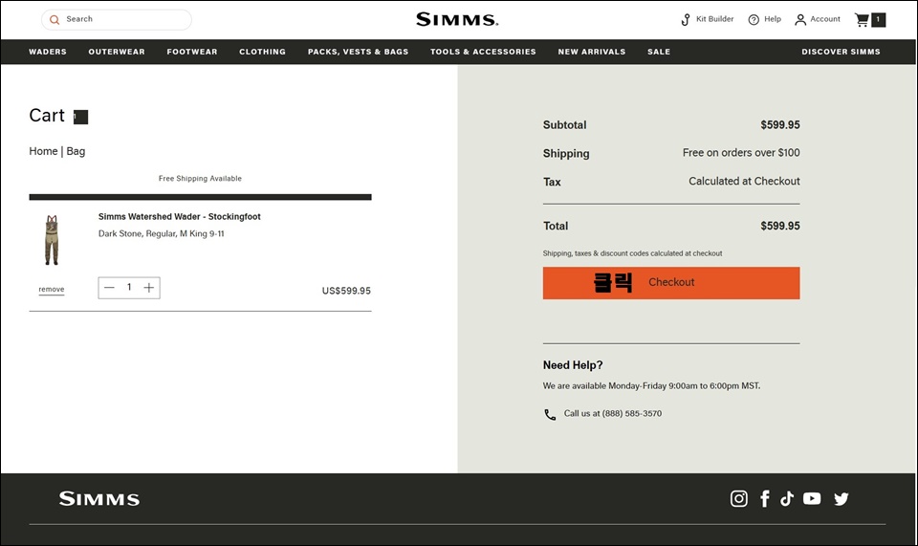Follow the Bag breadcrumb link

[x=76, y=151]
